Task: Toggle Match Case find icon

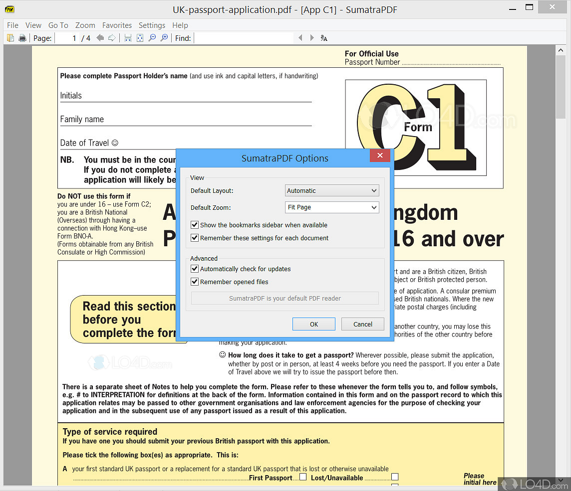Action: pos(324,38)
